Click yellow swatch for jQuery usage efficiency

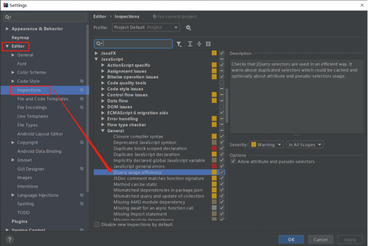[214, 172]
